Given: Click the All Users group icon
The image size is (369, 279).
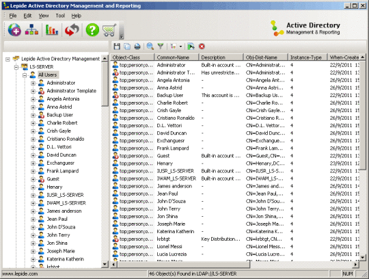Looking at the screenshot, I should tap(33, 75).
